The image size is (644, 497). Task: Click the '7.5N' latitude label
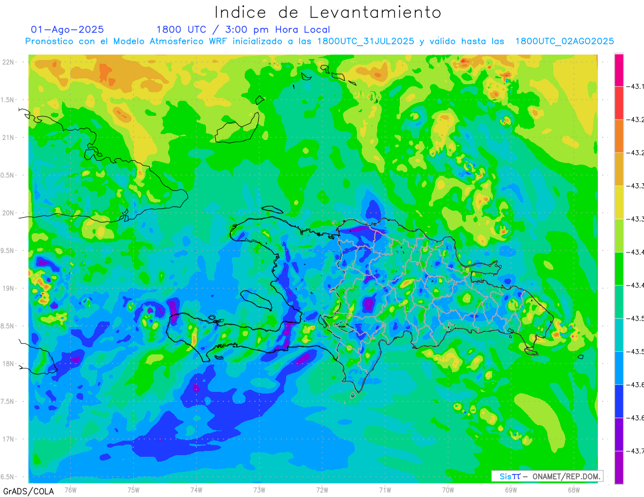click(x=8, y=402)
